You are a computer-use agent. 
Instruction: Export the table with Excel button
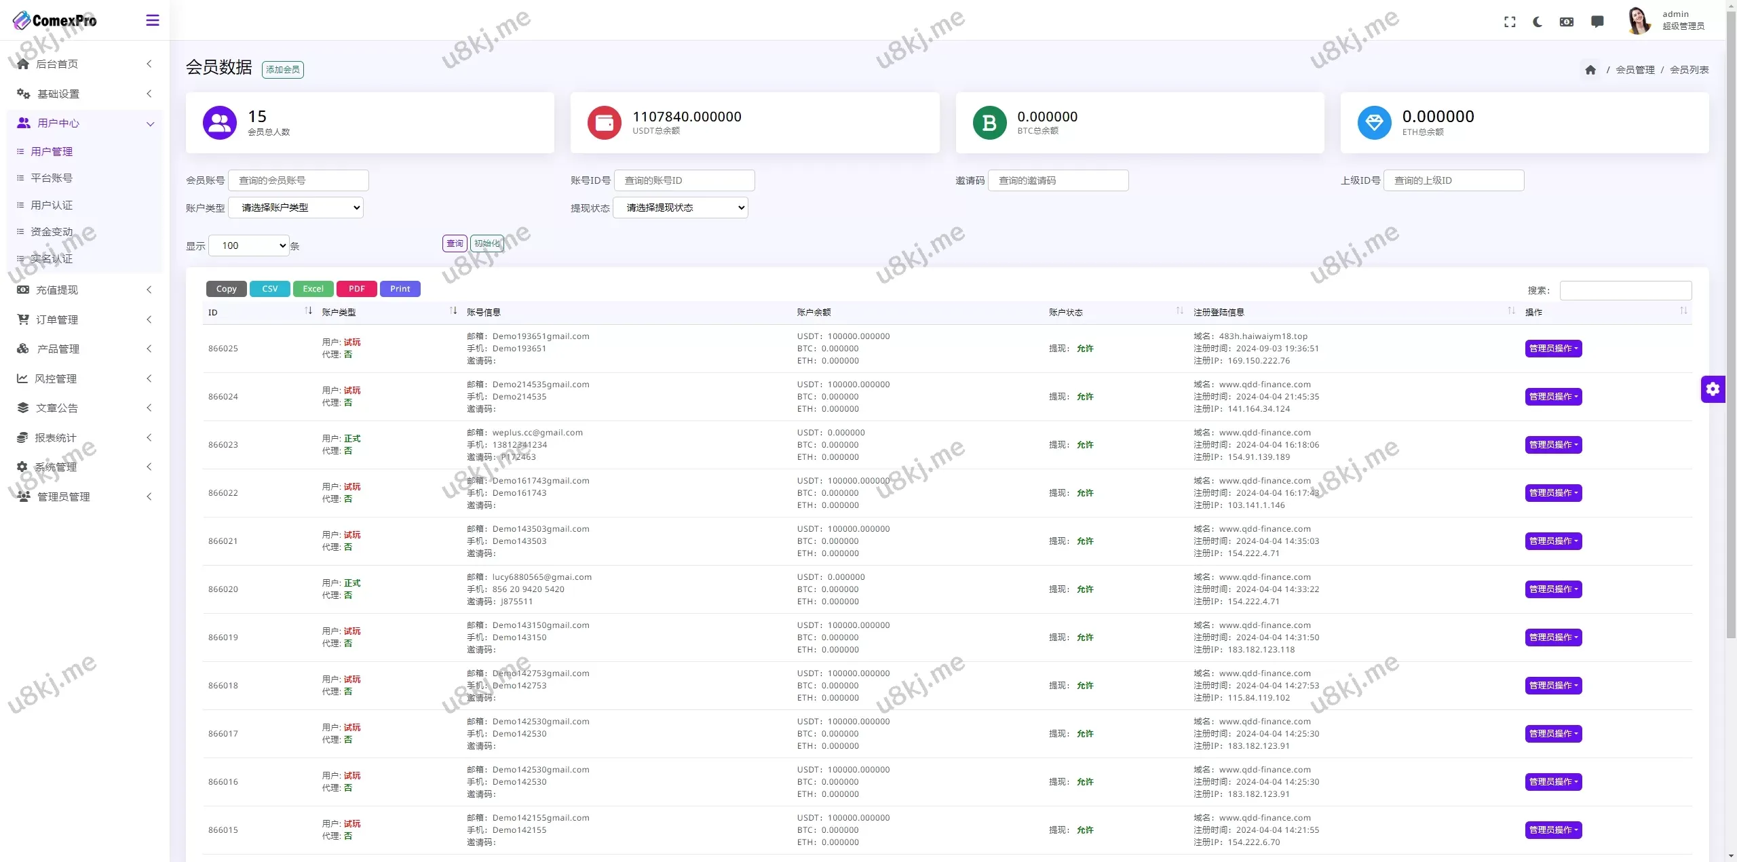[313, 289]
